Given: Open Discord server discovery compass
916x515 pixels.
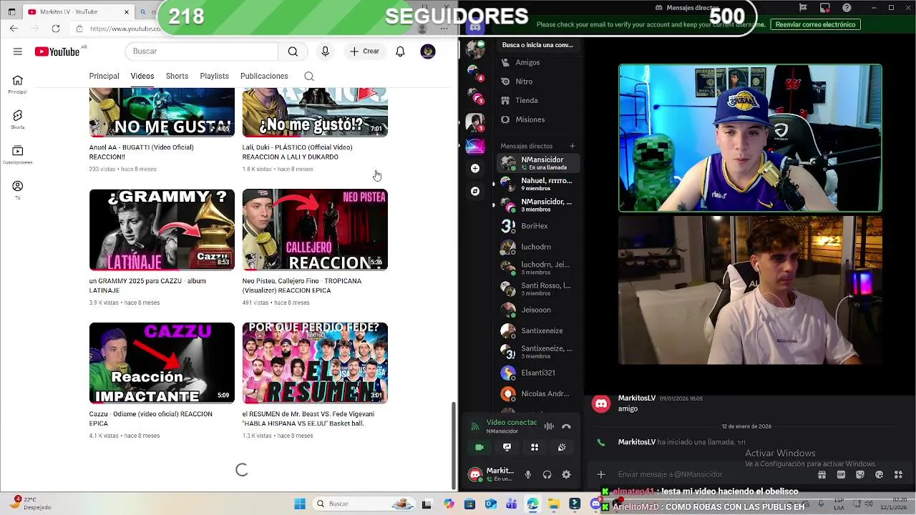Looking at the screenshot, I should [475, 191].
